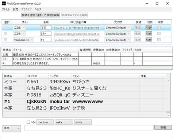173x138 pixels.
Task: Open browser dropdown in 本家 row
Action: point(118,28)
